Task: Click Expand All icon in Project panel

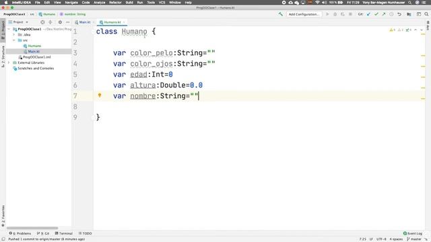Action: 51,22
